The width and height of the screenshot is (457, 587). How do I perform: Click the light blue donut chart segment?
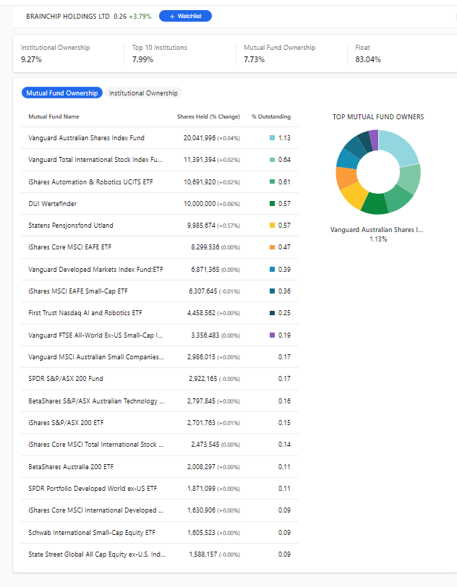click(399, 148)
